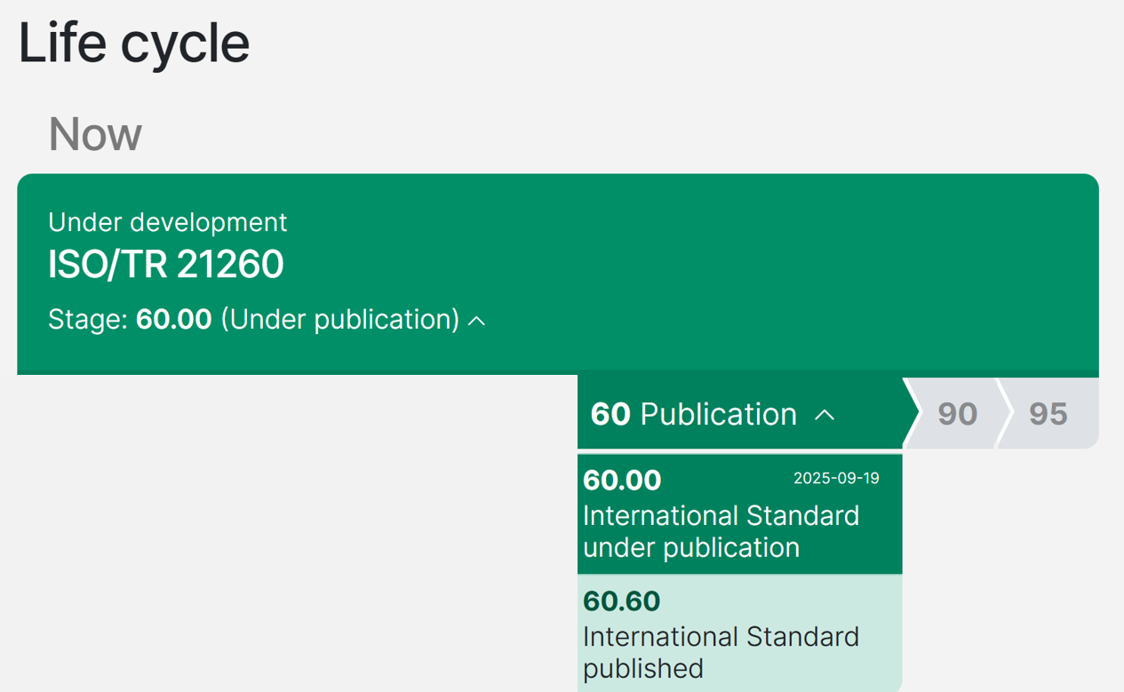Collapse the chevron beside Stage 60.00 status

click(x=477, y=321)
